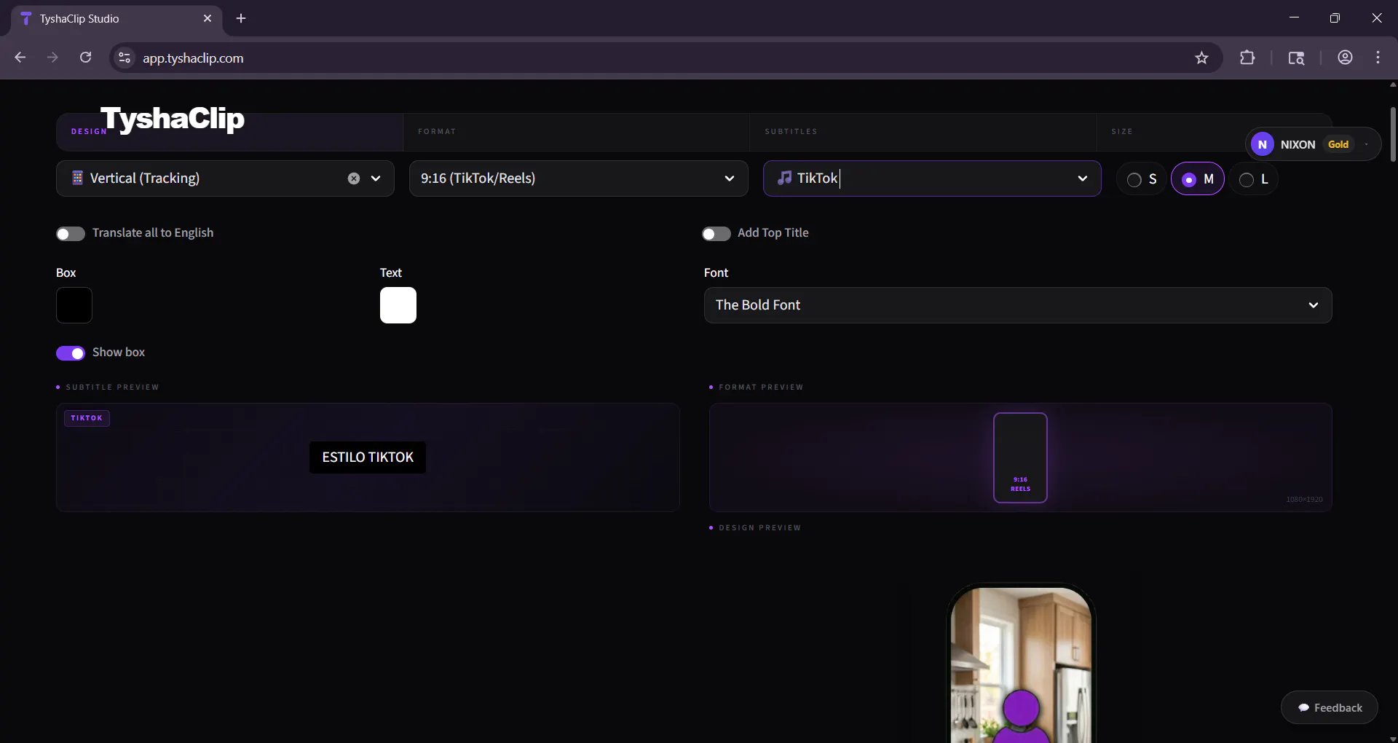Click the Subtitles section header label
Viewport: 1398px width, 743px height.
(x=791, y=132)
